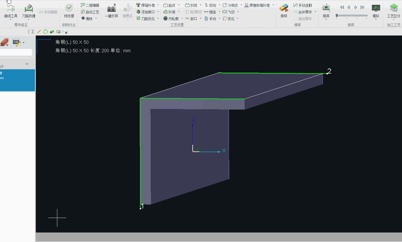This screenshot has width=402, height=242.
Task: Click the simulation progress slider handle
Action: pyautogui.click(x=337, y=15)
